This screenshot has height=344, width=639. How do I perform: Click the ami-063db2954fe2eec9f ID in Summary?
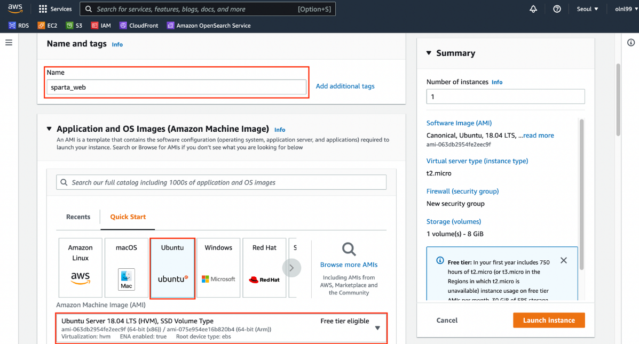(x=459, y=145)
